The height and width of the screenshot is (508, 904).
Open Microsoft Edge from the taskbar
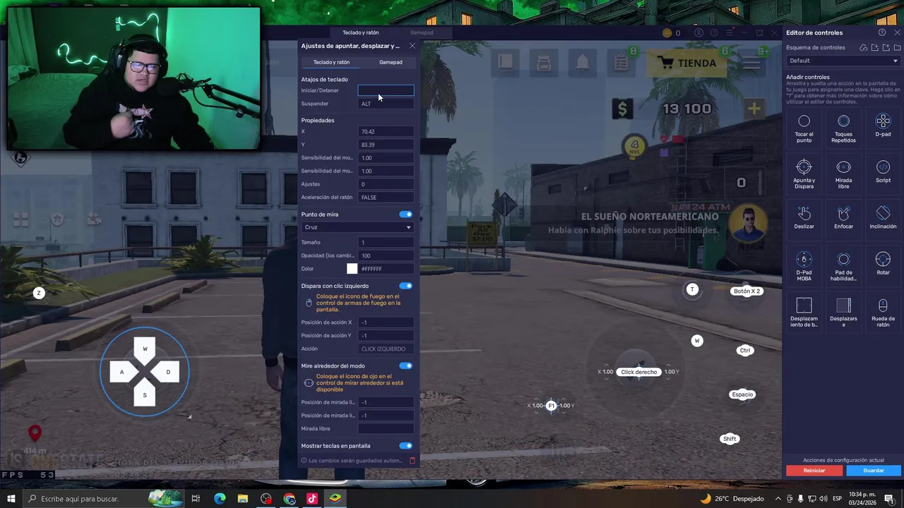click(x=220, y=499)
